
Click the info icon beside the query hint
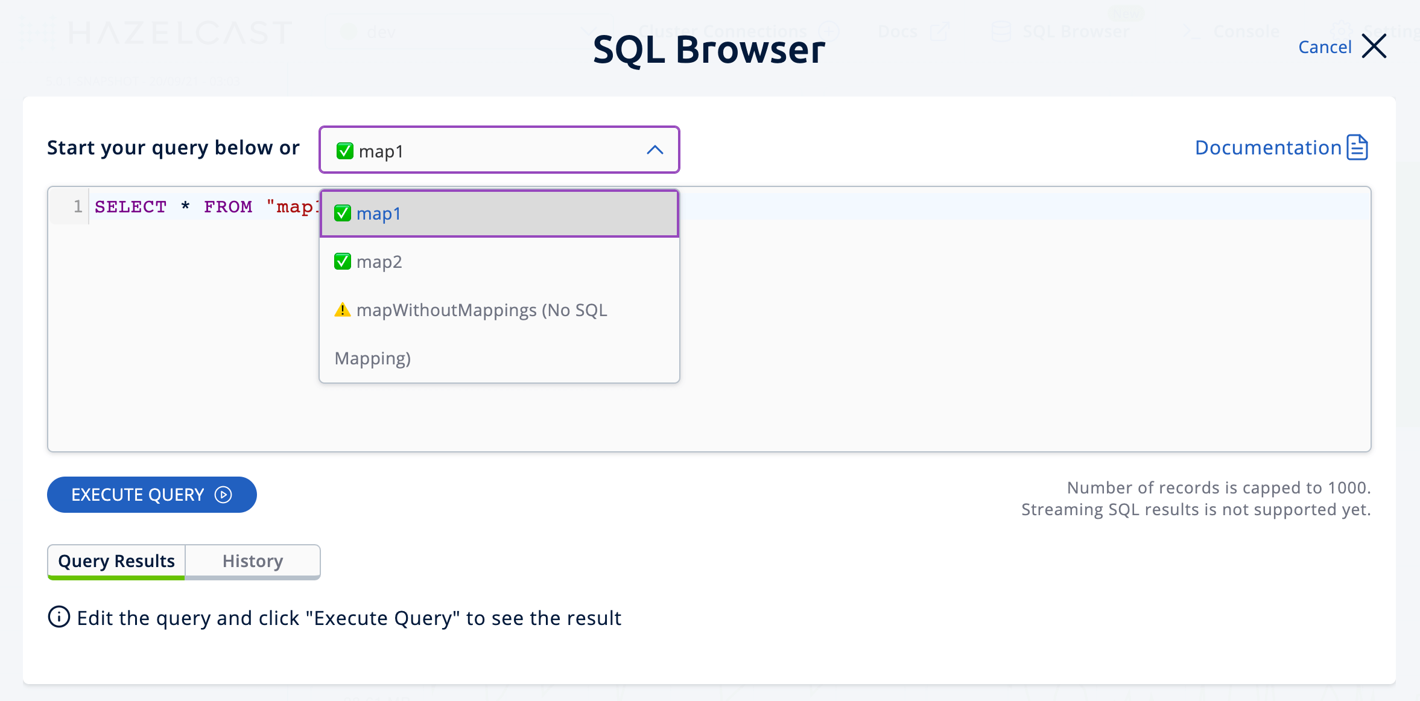[59, 618]
